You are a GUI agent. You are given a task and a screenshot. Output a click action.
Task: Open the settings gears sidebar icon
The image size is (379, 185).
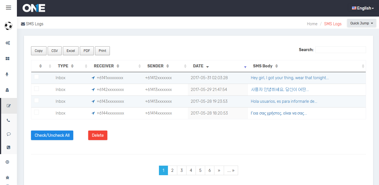(8, 43)
